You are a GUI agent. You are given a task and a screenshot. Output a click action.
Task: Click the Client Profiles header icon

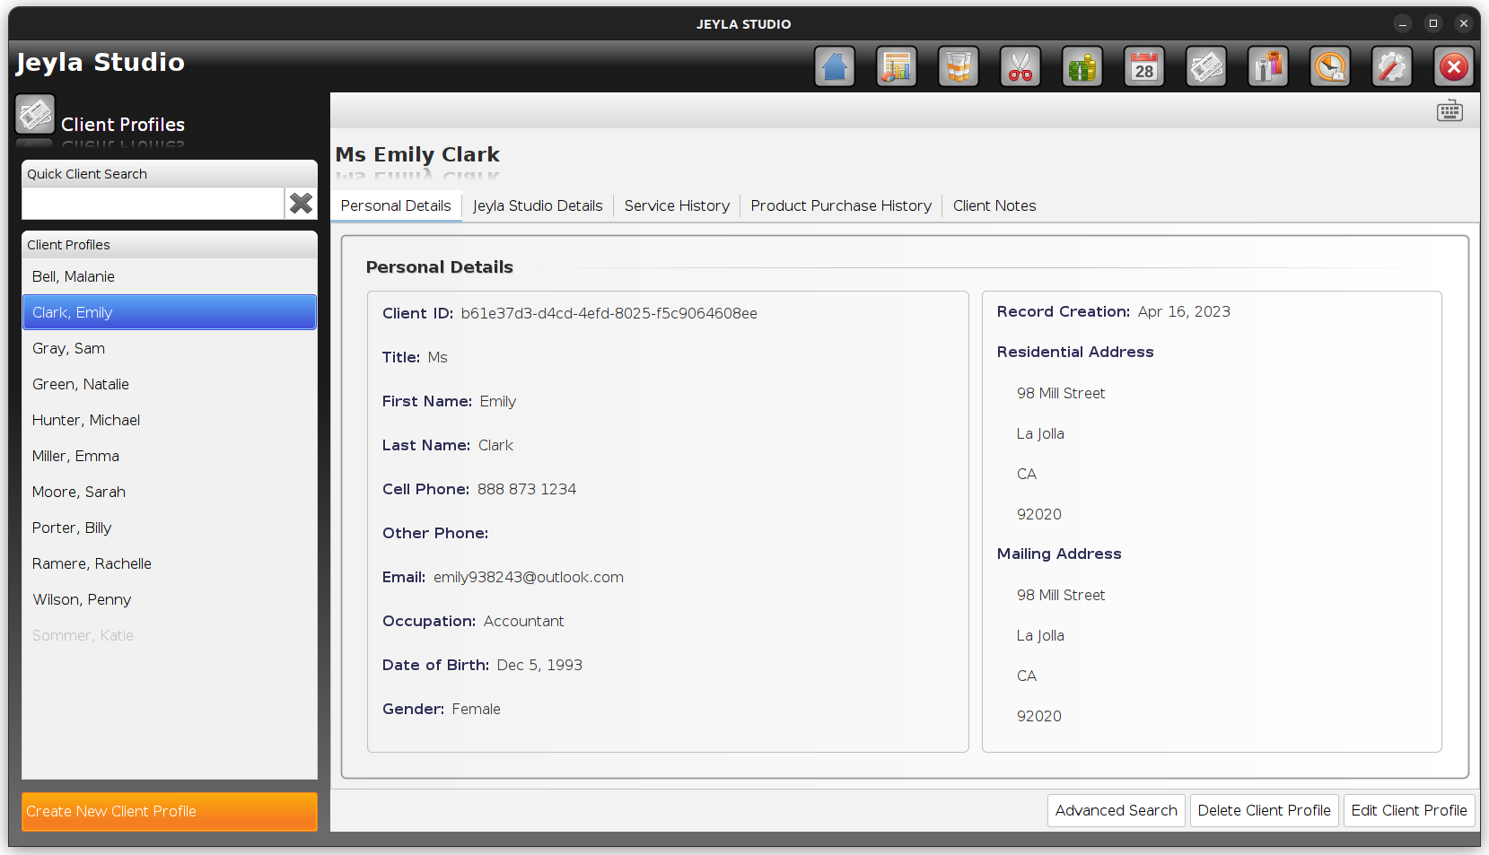click(35, 115)
